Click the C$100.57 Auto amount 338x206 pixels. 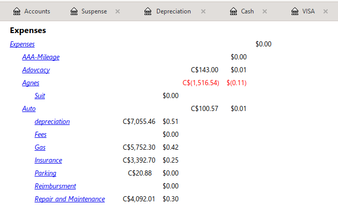(204, 109)
